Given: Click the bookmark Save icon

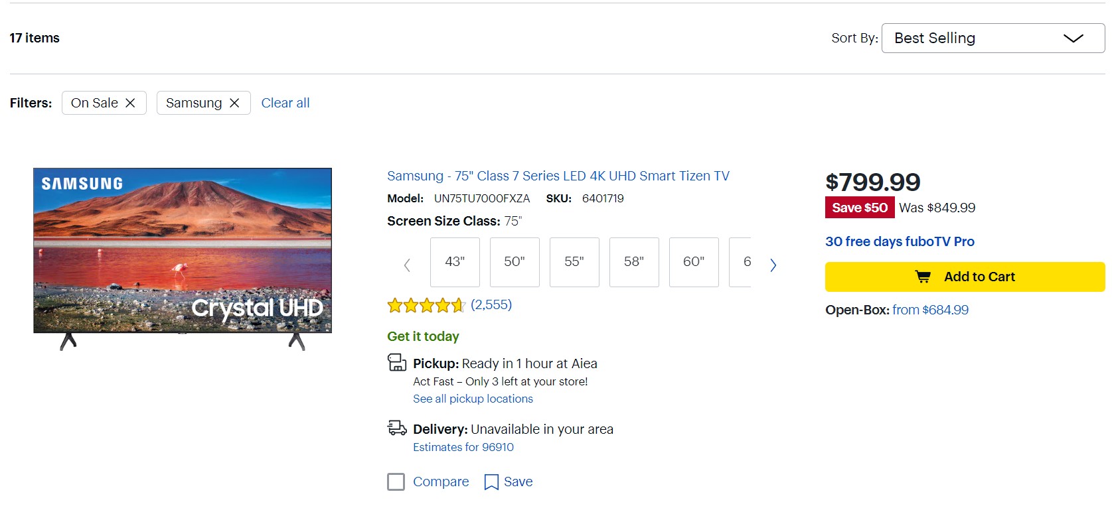Looking at the screenshot, I should tap(491, 482).
